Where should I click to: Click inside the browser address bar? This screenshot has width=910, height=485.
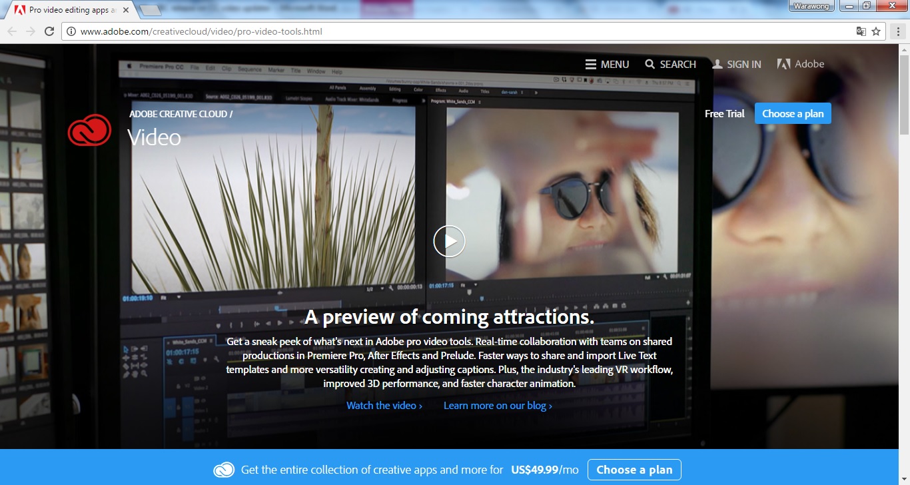333,31
